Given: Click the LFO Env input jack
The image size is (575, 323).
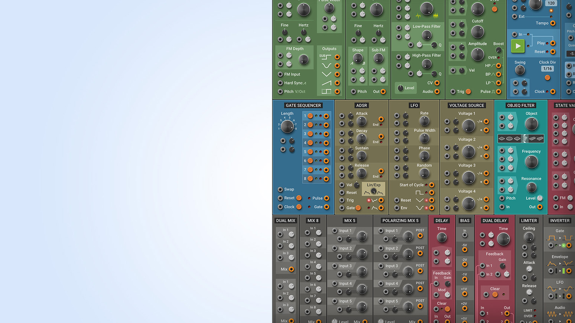Looking at the screenshot, I should (397, 208).
